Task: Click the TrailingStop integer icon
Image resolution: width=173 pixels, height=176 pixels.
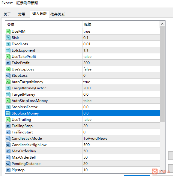Action: 8,126
